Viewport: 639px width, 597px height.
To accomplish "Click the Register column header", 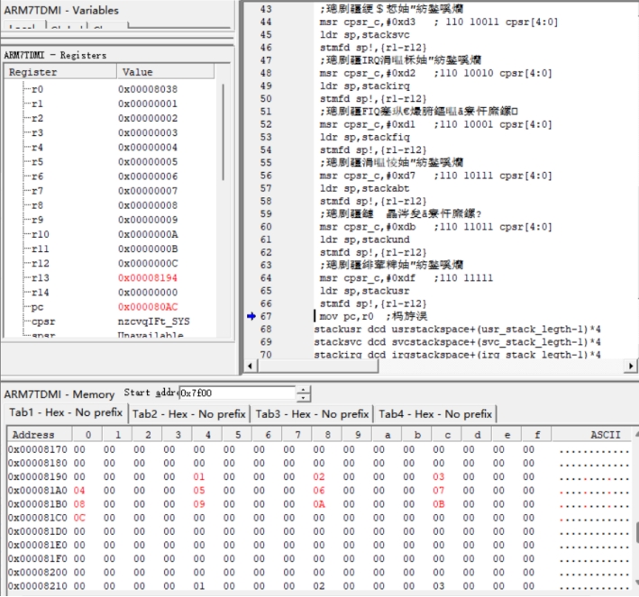I will coord(60,72).
